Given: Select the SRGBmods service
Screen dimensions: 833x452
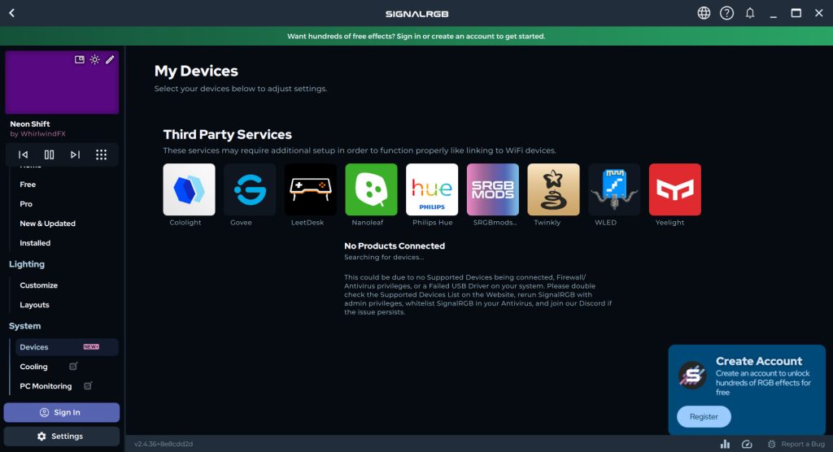Looking at the screenshot, I should click(492, 189).
